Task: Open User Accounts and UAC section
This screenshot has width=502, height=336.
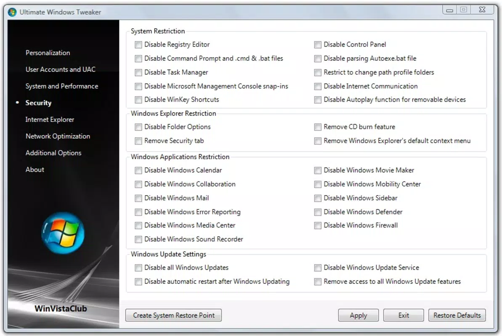Action: pos(61,69)
